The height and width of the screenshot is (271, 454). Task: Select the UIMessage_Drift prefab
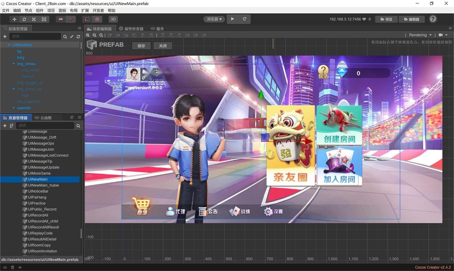point(42,137)
